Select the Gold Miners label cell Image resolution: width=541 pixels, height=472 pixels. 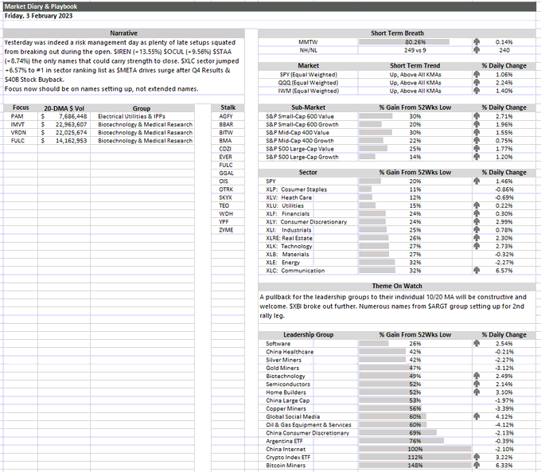point(308,368)
